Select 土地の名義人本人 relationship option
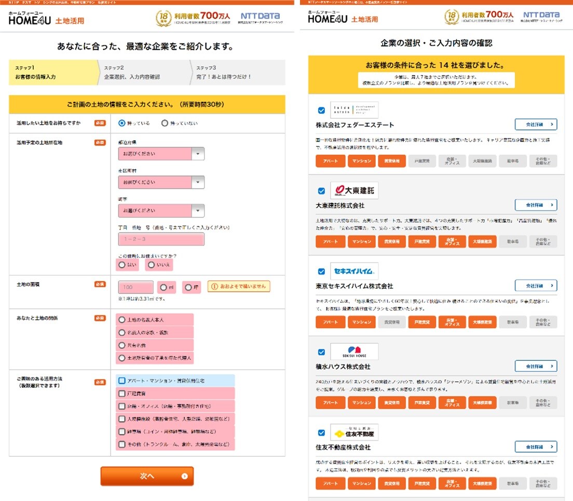 [x=122, y=320]
